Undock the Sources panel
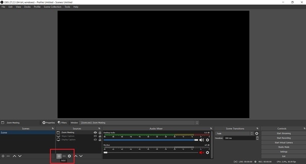 [99, 129]
